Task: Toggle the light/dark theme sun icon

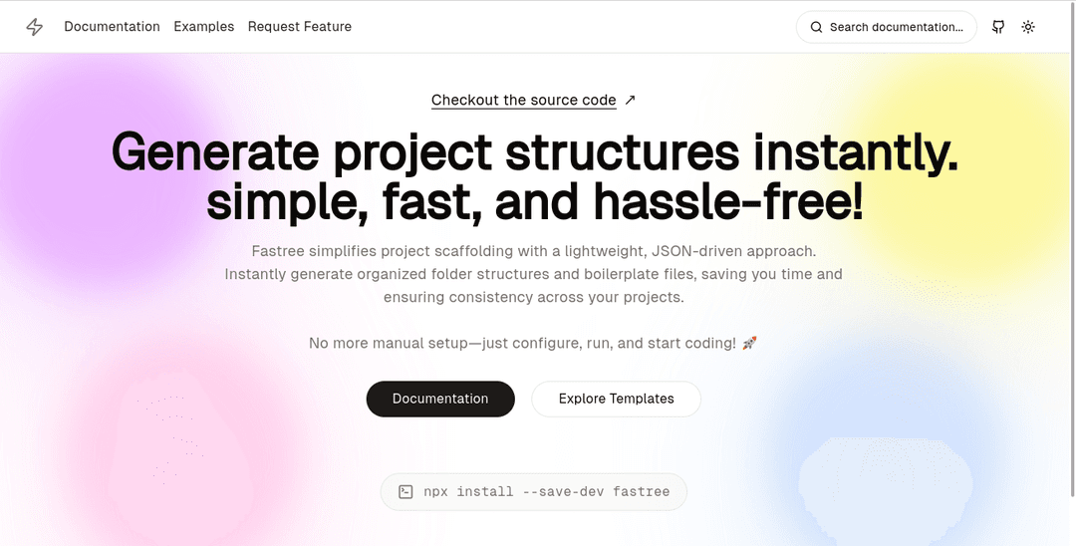Action: tap(1028, 27)
